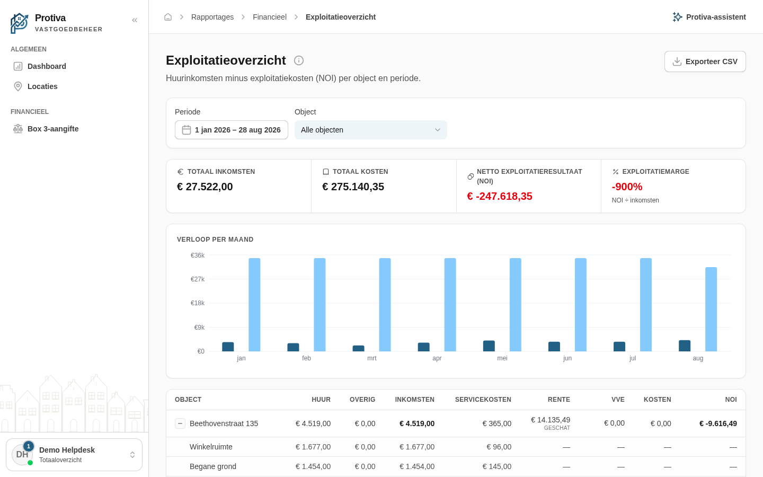
Task: Open Dashboard in the sidebar
Action: click(74, 66)
